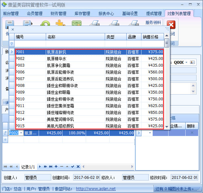Click the confirm edit checkmark in navigator
The height and width of the screenshot is (193, 203).
(x=72, y=167)
